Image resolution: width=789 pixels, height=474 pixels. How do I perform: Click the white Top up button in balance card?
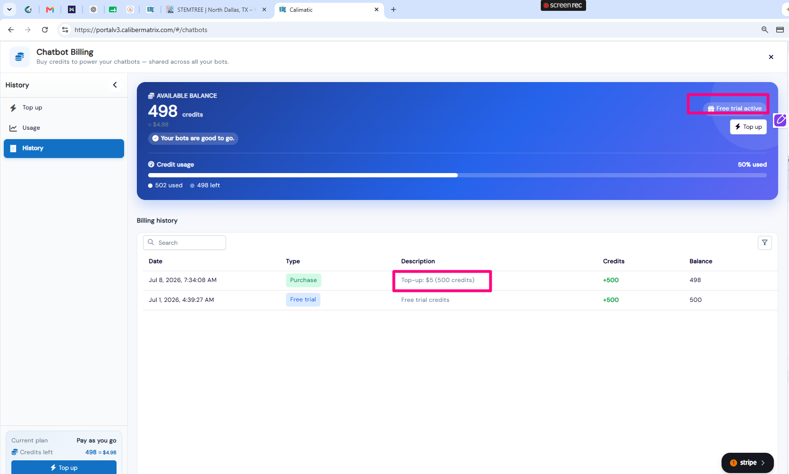[x=748, y=127]
